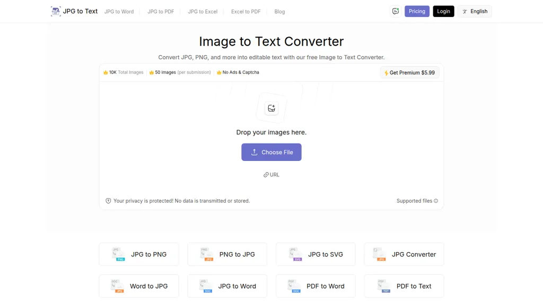Click the info icon beside Supported files
The width and height of the screenshot is (543, 305).
436,201
